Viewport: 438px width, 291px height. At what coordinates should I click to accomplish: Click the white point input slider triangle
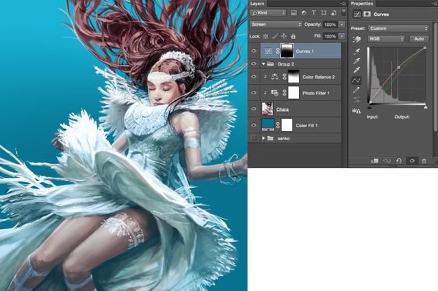pyautogui.click(x=426, y=107)
